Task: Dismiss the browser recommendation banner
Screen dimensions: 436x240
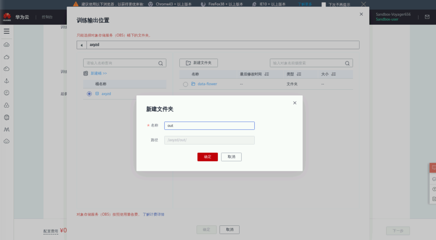Action: [363, 4]
